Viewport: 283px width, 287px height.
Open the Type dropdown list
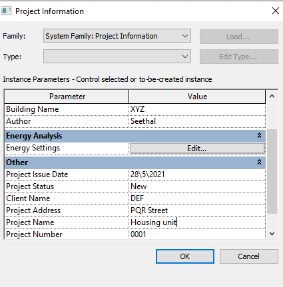(x=117, y=57)
